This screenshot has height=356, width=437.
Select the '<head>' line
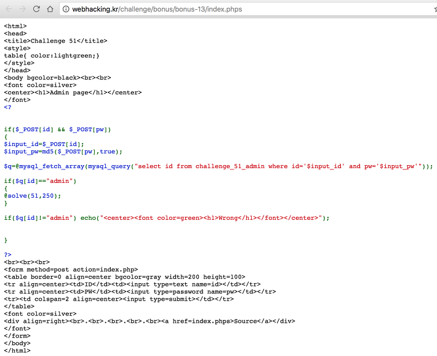[15, 33]
